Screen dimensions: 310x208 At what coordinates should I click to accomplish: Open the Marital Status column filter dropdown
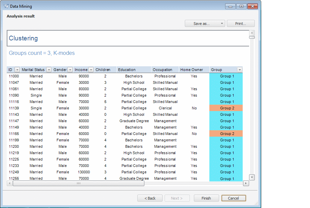tap(48, 70)
